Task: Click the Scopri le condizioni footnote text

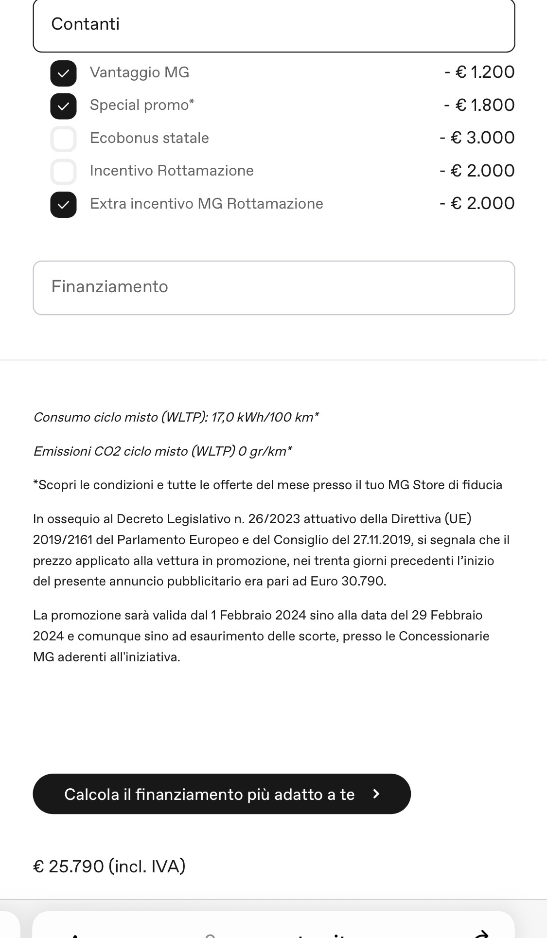Action: [267, 485]
